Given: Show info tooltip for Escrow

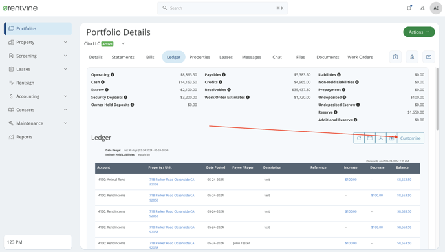Looking at the screenshot, I should click(107, 90).
